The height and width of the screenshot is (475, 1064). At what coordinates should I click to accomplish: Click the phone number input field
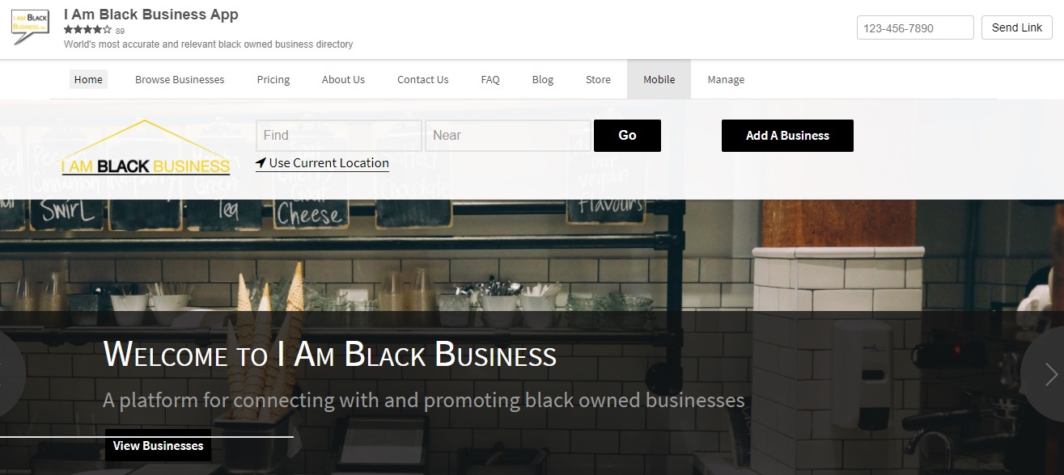pyautogui.click(x=915, y=27)
